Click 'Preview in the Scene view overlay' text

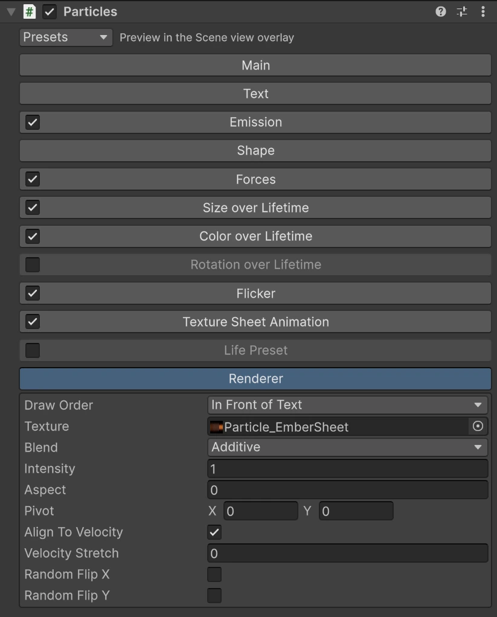pyautogui.click(x=207, y=37)
